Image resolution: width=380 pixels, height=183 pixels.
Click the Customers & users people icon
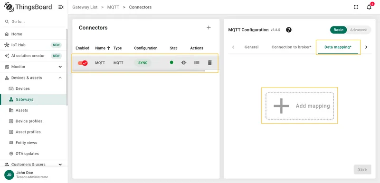coord(7,165)
